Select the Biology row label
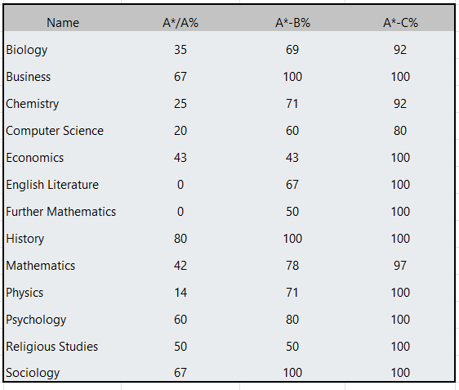 tap(27, 50)
